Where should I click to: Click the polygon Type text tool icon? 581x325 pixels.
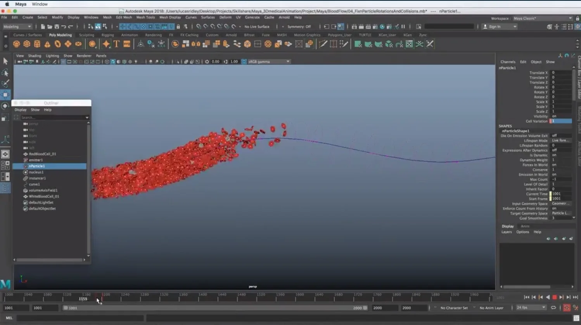coord(116,44)
